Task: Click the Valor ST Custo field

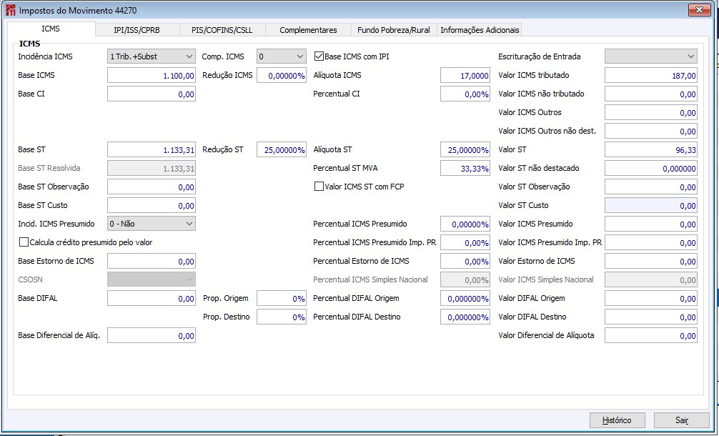Action: click(x=651, y=205)
